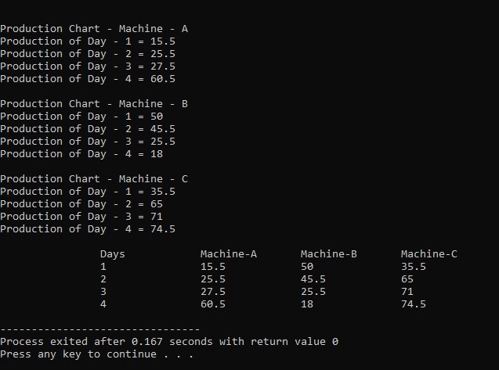Click the "Production Chart - Machine - B" heading

point(94,104)
